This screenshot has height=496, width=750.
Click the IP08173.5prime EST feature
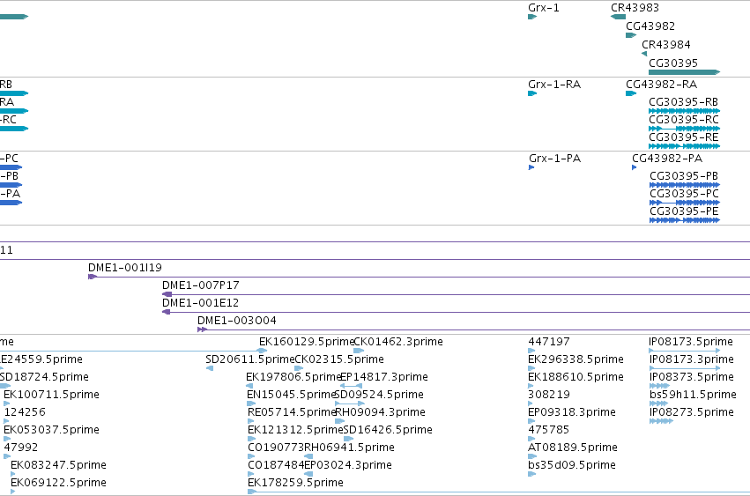coord(685,351)
